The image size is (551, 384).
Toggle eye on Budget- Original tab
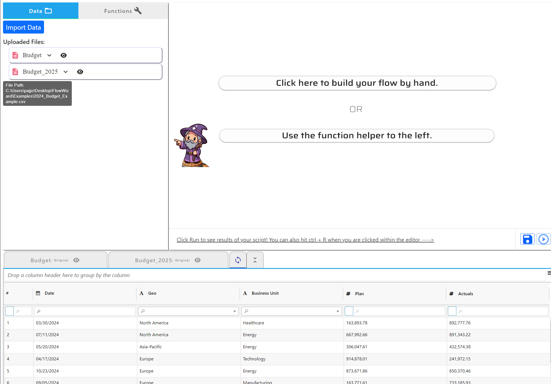[x=76, y=260]
